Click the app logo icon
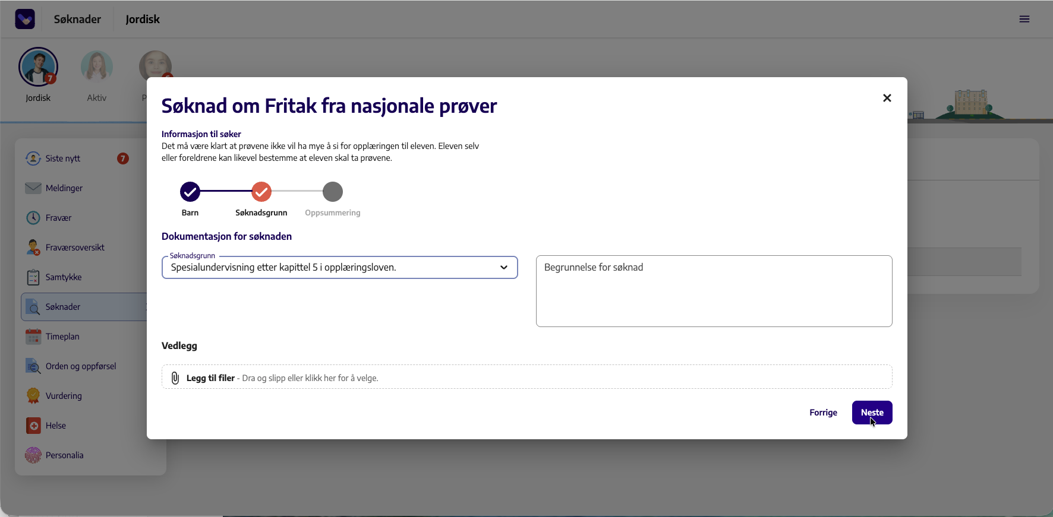 pos(25,19)
